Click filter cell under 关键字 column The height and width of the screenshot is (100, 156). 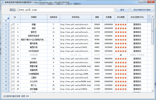tap(34, 21)
